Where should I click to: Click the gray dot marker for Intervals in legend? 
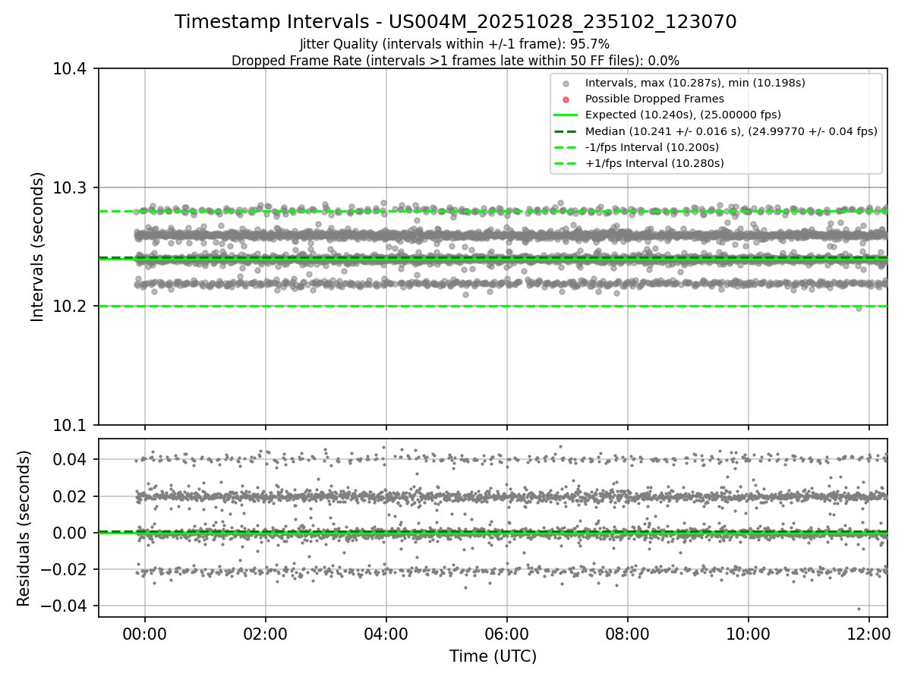(x=566, y=83)
